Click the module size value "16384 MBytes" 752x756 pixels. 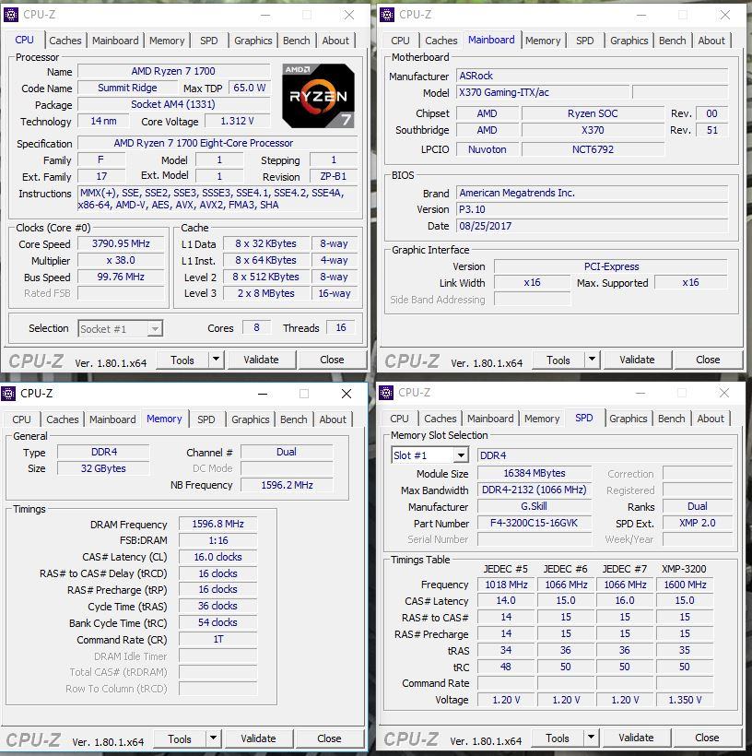(535, 473)
